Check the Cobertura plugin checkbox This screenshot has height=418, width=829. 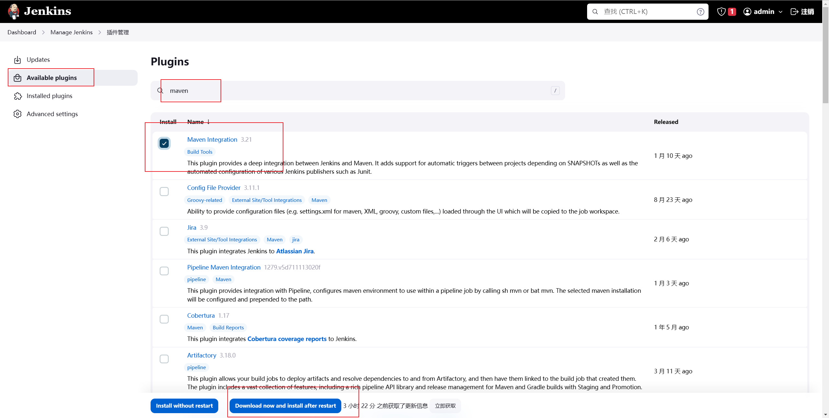click(x=164, y=319)
